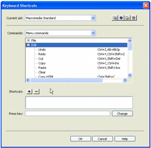
Task: Open the Current set dropdown
Action: pyautogui.click(x=93, y=18)
